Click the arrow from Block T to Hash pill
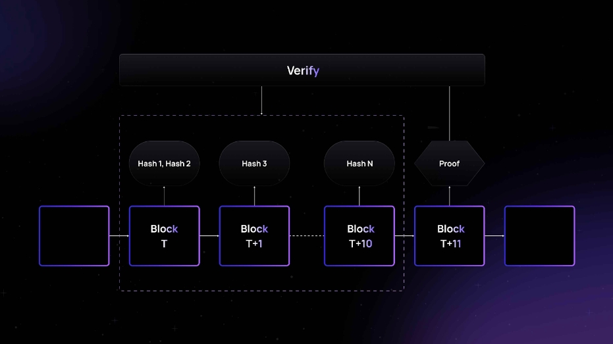Viewport: 613px width, 344px height. (164, 196)
